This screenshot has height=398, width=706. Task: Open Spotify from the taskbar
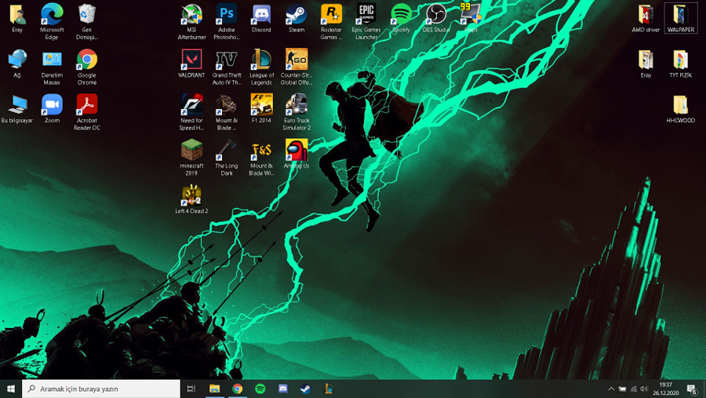(260, 389)
